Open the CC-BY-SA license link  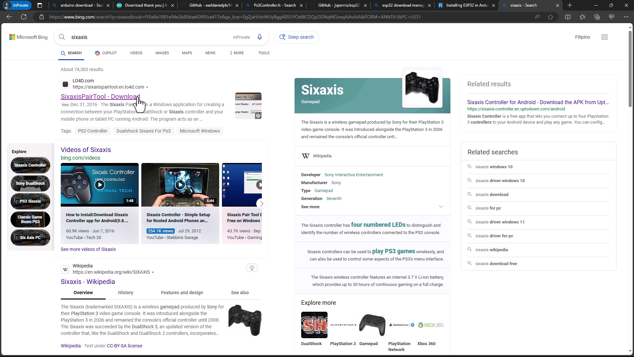(x=124, y=346)
